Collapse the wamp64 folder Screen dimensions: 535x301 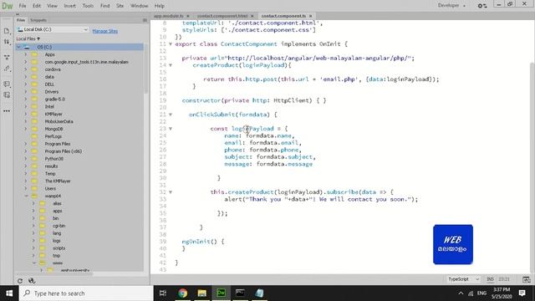point(26,196)
